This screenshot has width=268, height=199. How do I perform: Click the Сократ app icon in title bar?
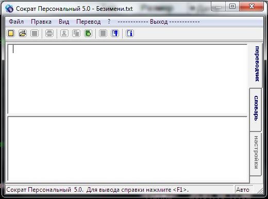9,8
